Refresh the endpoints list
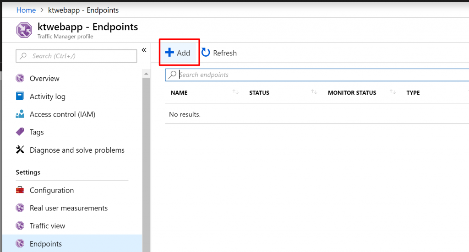Image resolution: width=469 pixels, height=252 pixels. [x=219, y=53]
